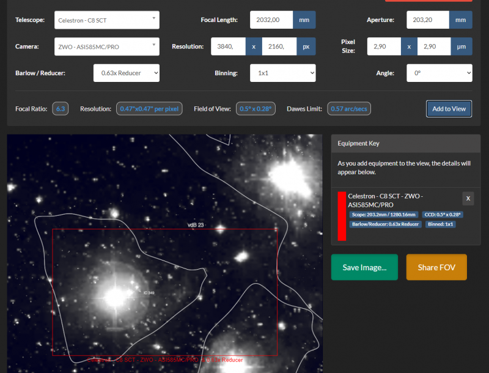The image size is (489, 373).
Task: Click the µm unit next to Pixel Size
Action: [x=461, y=46]
